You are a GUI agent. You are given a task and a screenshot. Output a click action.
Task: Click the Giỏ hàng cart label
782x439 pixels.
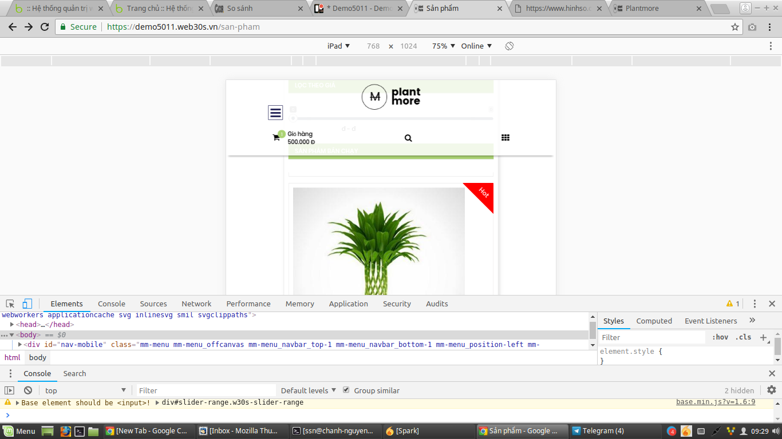pyautogui.click(x=300, y=134)
